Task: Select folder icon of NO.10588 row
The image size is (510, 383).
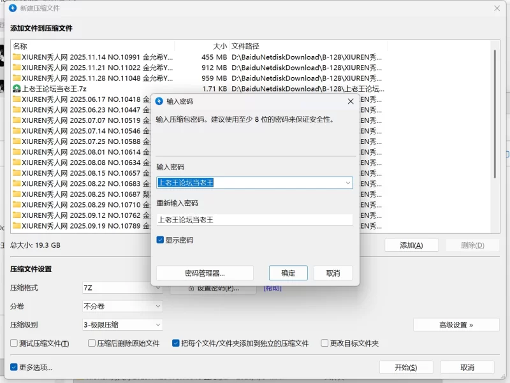Action: click(17, 141)
